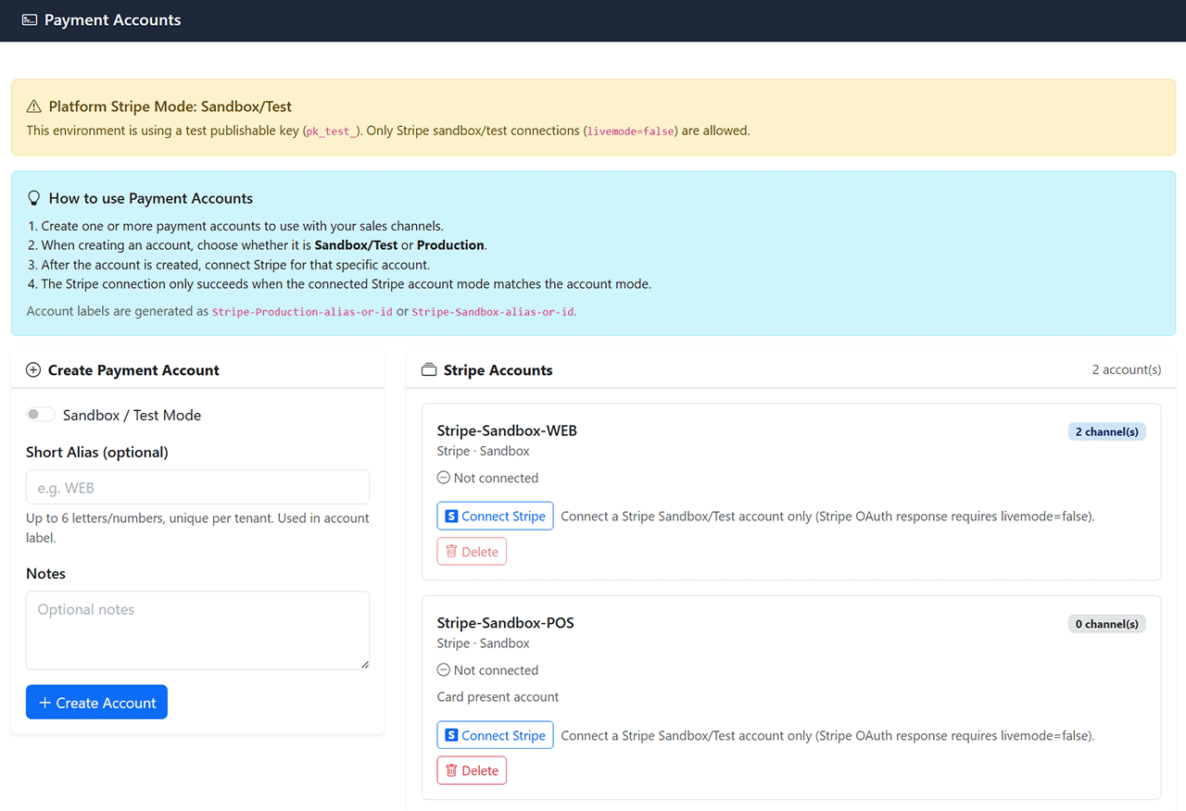Connect Stripe for the Stripe-Sandbox-POS account
This screenshot has width=1186, height=811.
point(495,736)
